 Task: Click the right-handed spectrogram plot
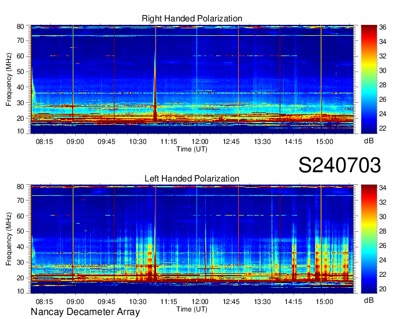pyautogui.click(x=192, y=79)
